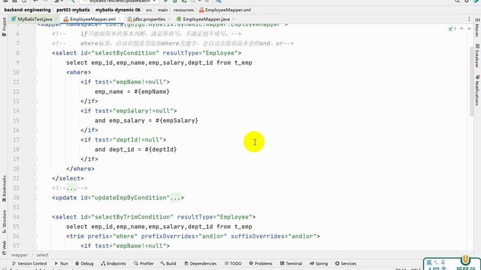Click prefixOverrides attribute on line 56
Image resolution: width=481 pixels, height=270 pixels.
point(184,237)
